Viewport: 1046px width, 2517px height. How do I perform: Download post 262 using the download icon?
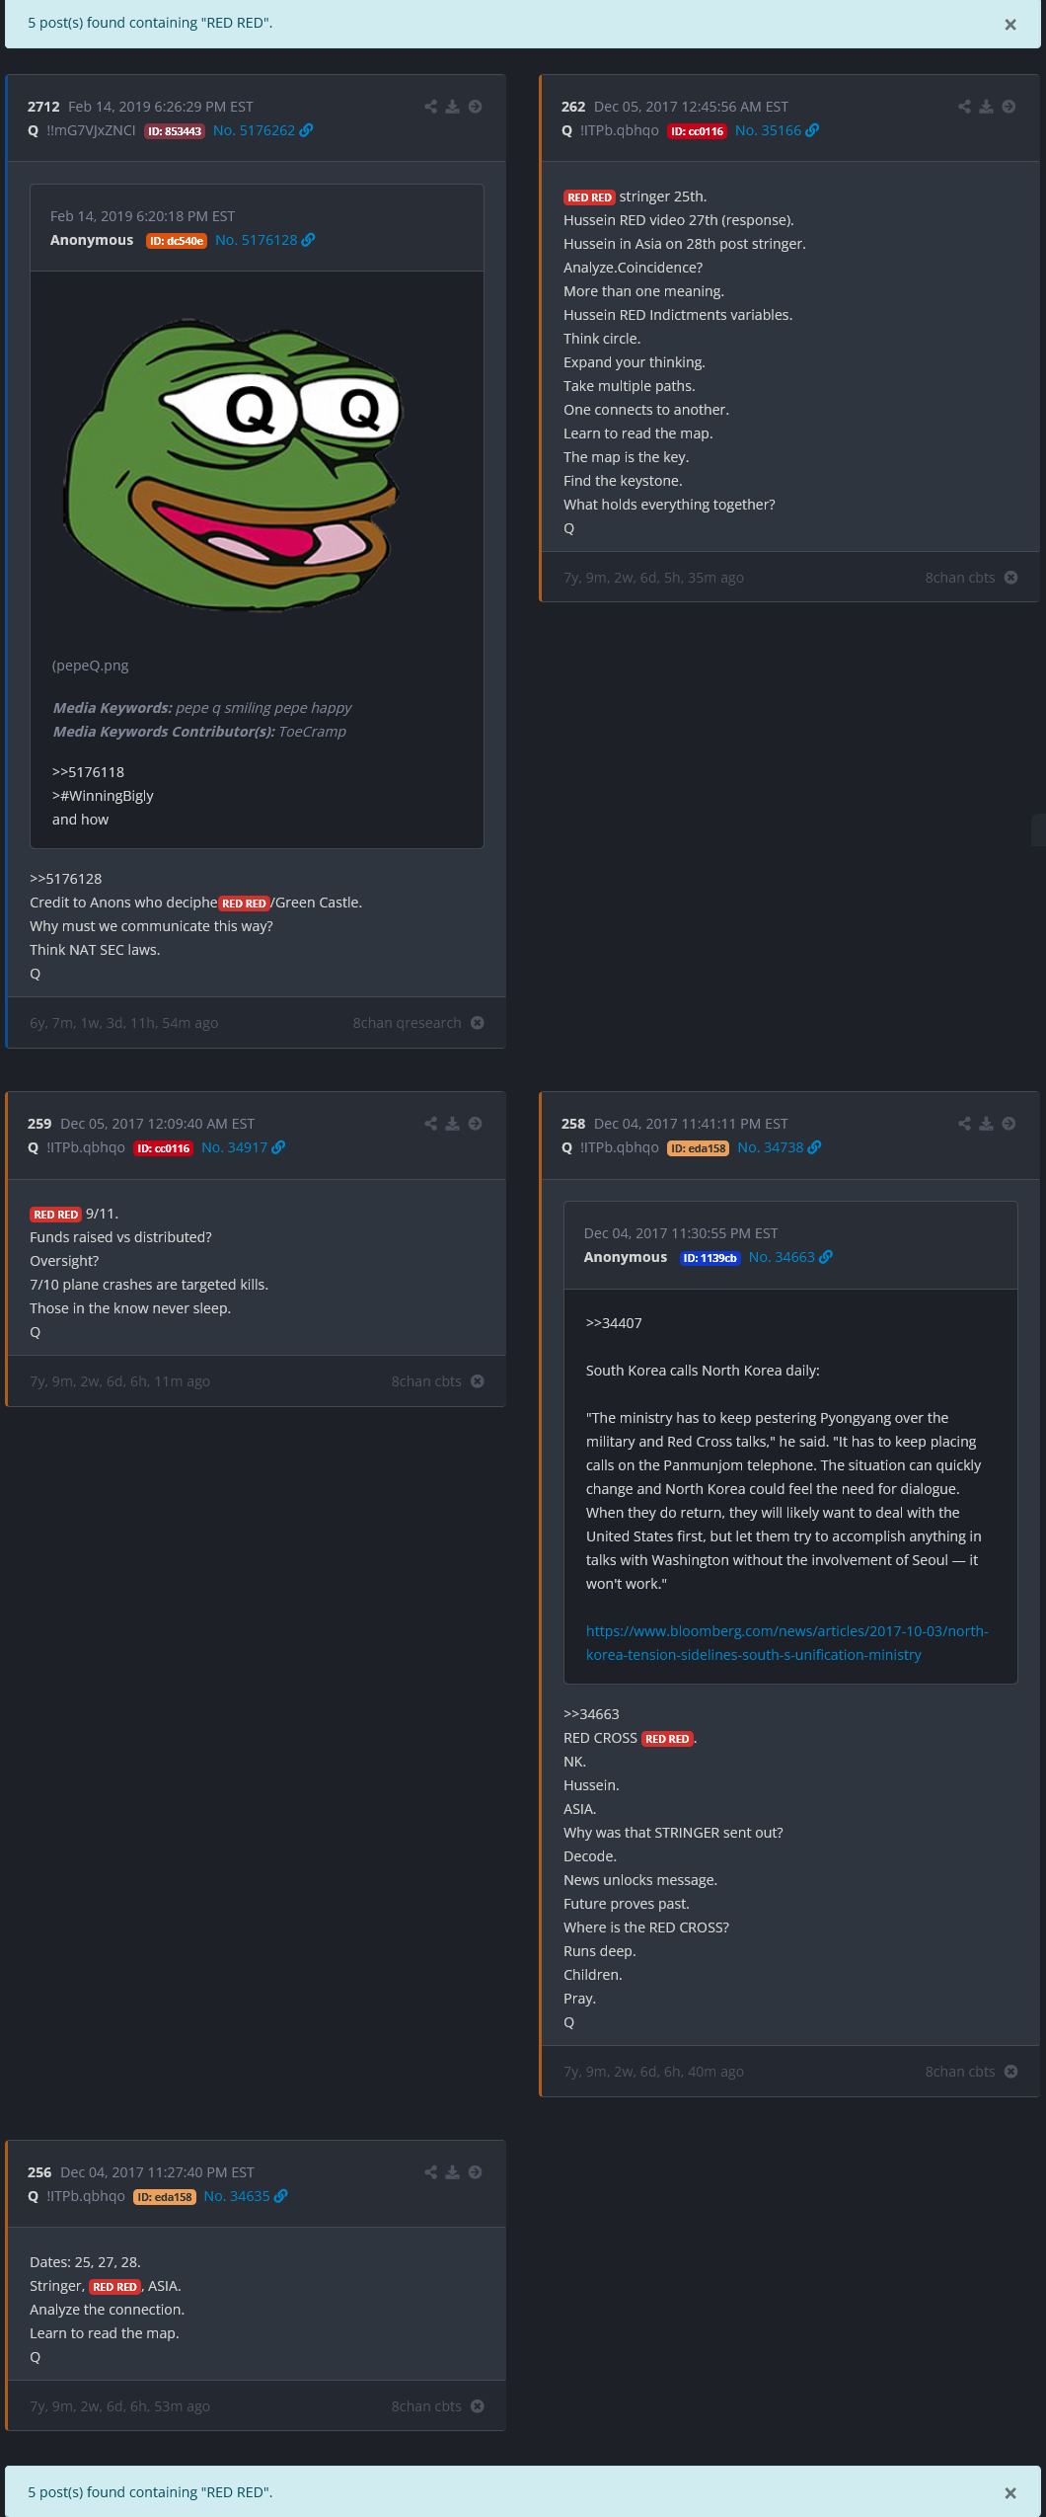click(x=986, y=107)
